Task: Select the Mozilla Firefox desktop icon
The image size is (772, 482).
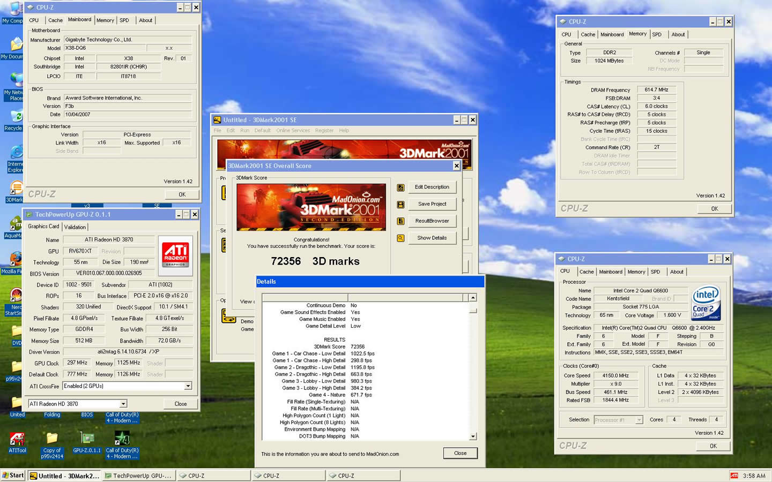Action: coord(12,263)
